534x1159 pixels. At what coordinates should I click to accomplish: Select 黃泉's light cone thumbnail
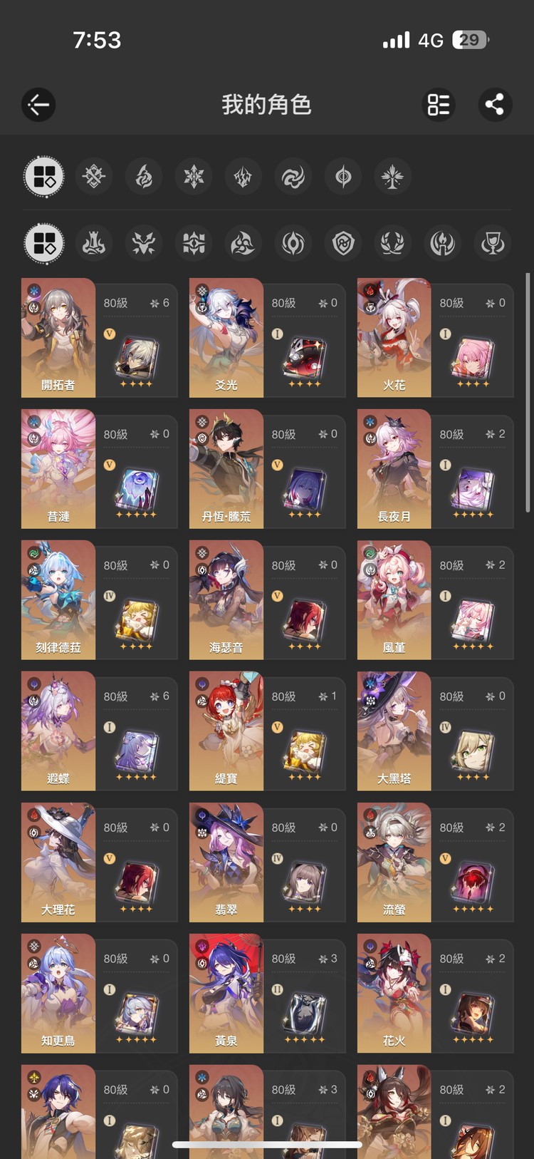coord(305,1011)
